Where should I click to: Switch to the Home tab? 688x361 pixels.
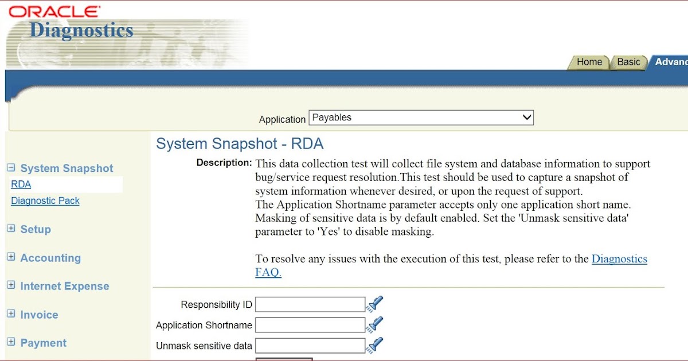pyautogui.click(x=589, y=62)
